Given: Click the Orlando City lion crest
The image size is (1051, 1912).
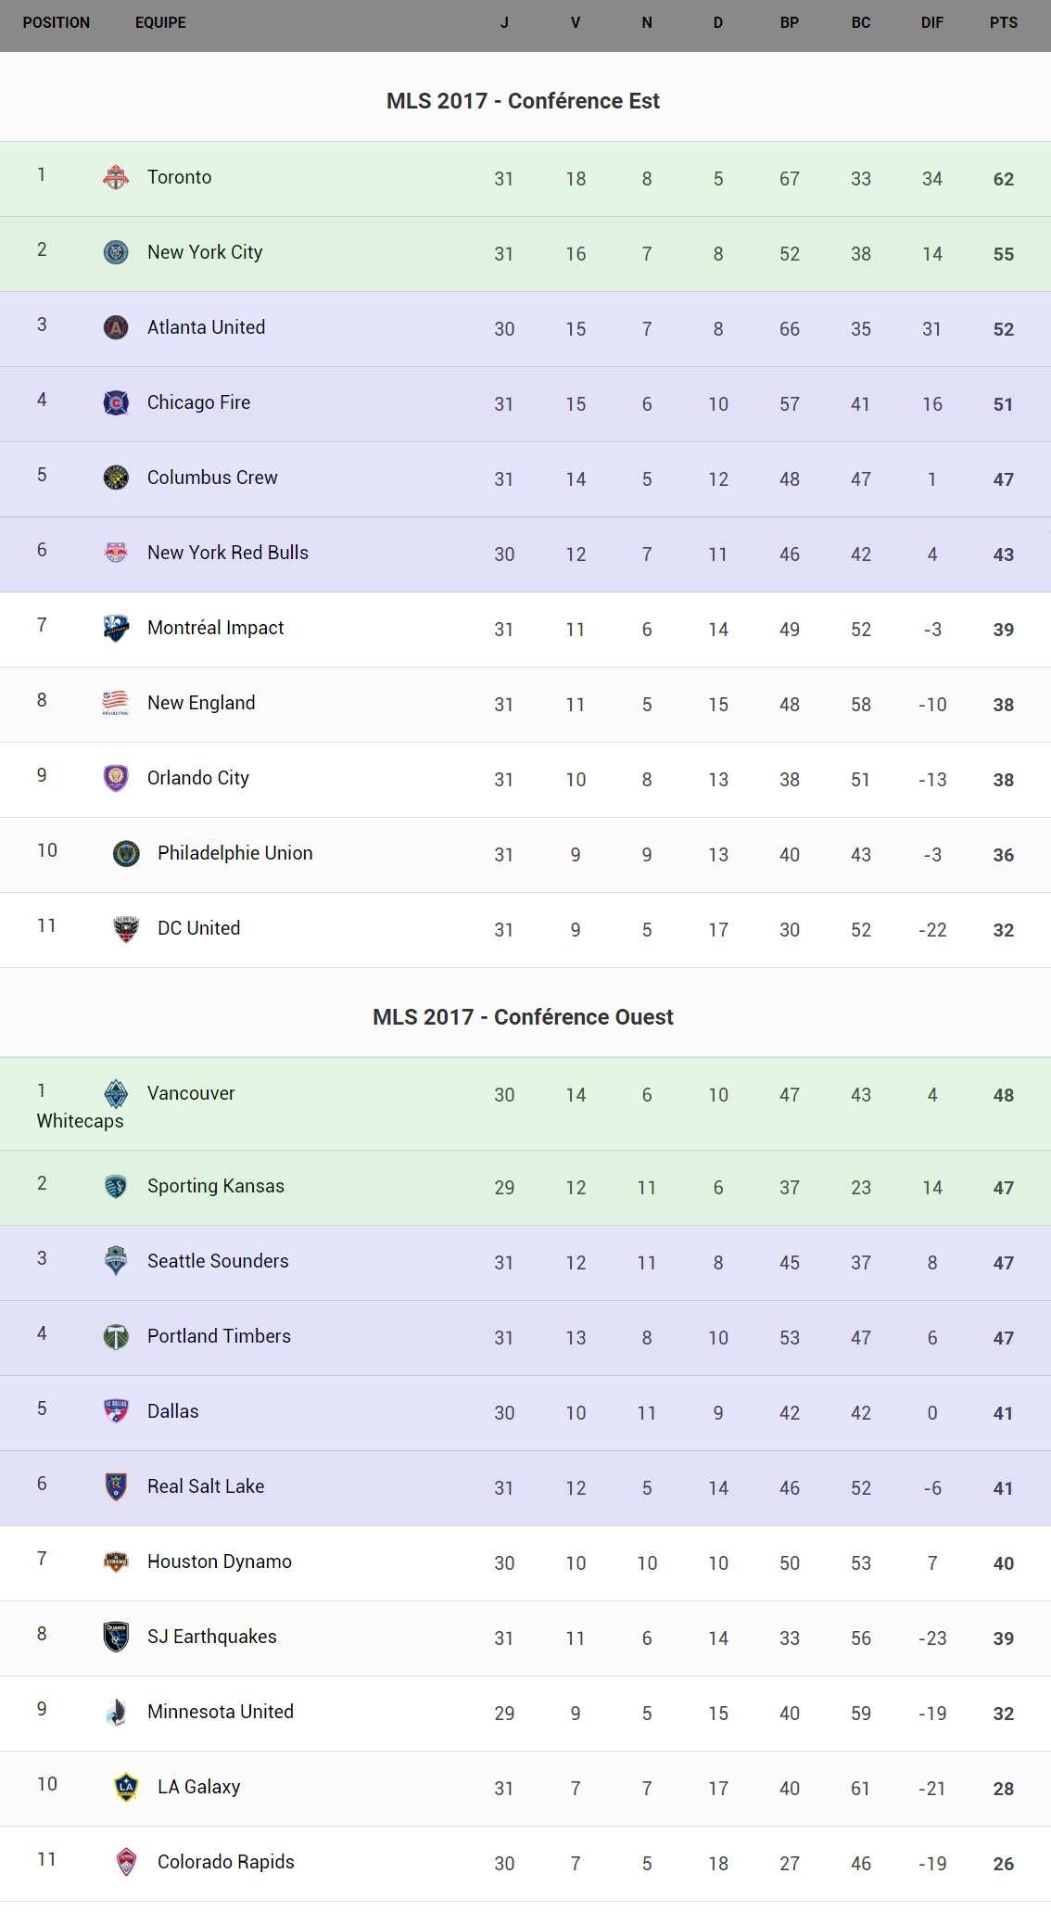Looking at the screenshot, I should pyautogui.click(x=116, y=778).
